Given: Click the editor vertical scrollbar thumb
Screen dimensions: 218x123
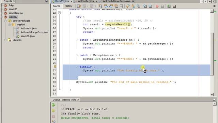Looking at the screenshot, I should coord(212,54).
